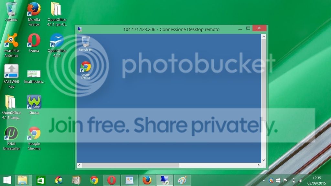Open the Gioca Games shortcut
This screenshot has height=186, width=331.
pos(34,105)
